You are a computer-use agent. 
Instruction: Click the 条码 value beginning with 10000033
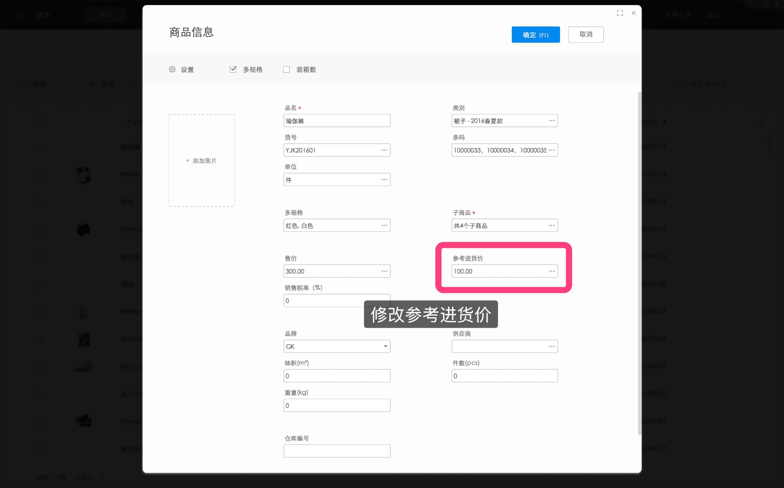pyautogui.click(x=500, y=150)
